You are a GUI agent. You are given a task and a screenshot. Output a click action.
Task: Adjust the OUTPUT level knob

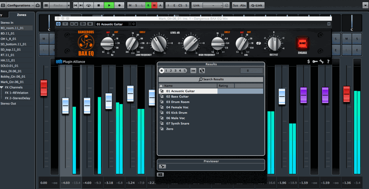[x=274, y=44]
